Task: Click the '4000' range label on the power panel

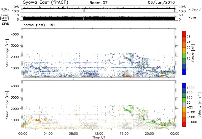Action: tap(15, 34)
